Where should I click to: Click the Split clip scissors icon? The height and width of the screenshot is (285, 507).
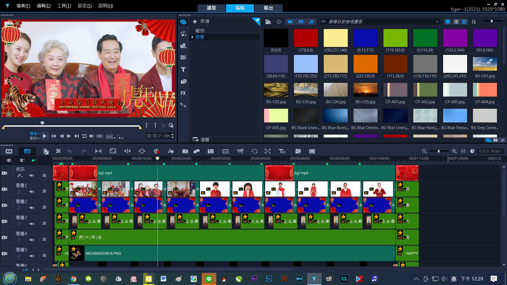(x=163, y=126)
